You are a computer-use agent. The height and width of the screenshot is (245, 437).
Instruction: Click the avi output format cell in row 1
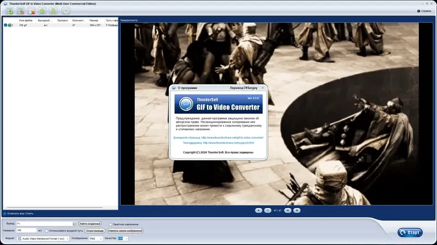click(x=45, y=25)
